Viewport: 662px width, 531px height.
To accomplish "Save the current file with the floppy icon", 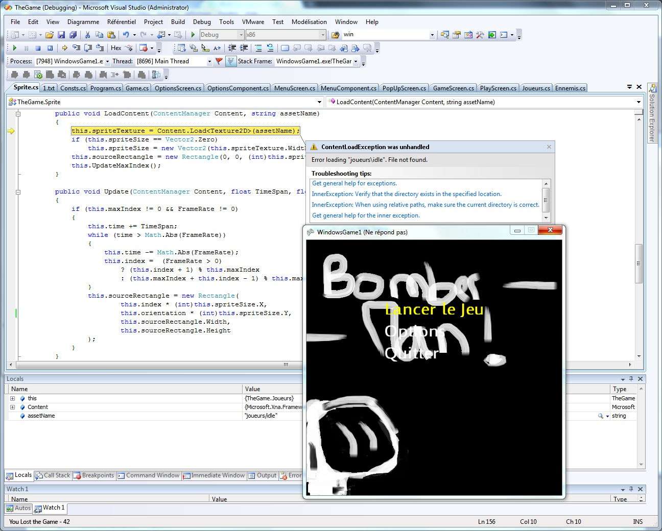I will [x=61, y=35].
